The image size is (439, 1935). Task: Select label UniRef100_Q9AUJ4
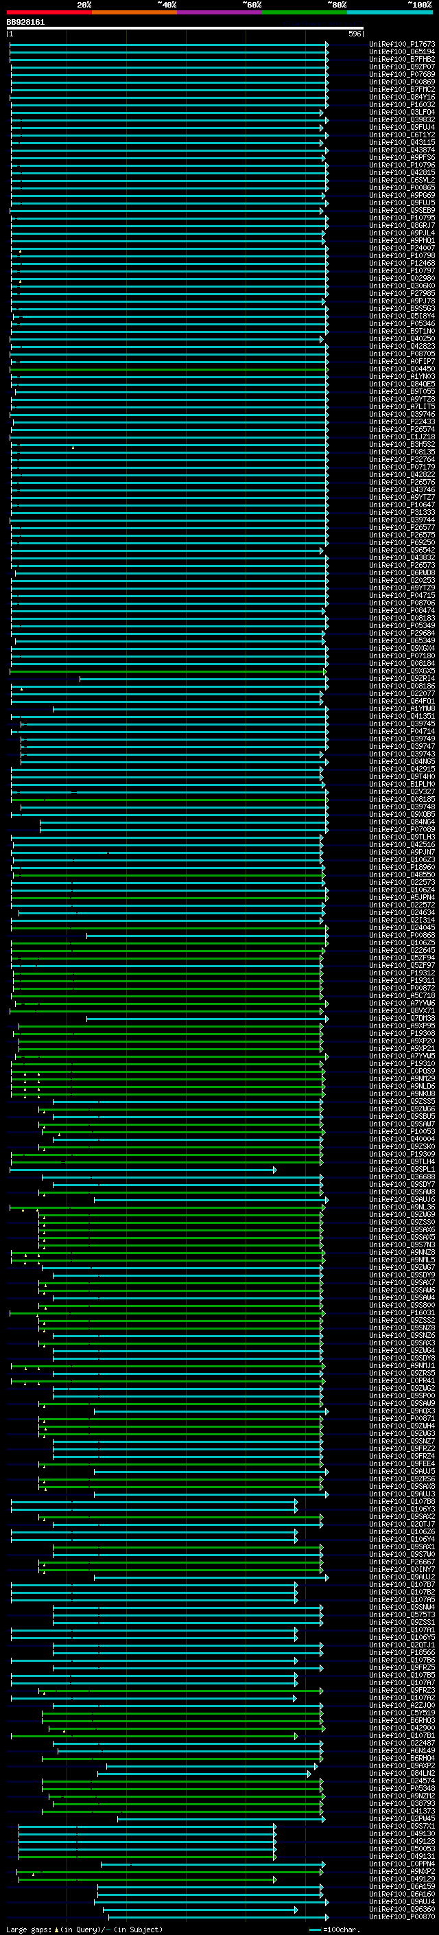coord(402,1901)
